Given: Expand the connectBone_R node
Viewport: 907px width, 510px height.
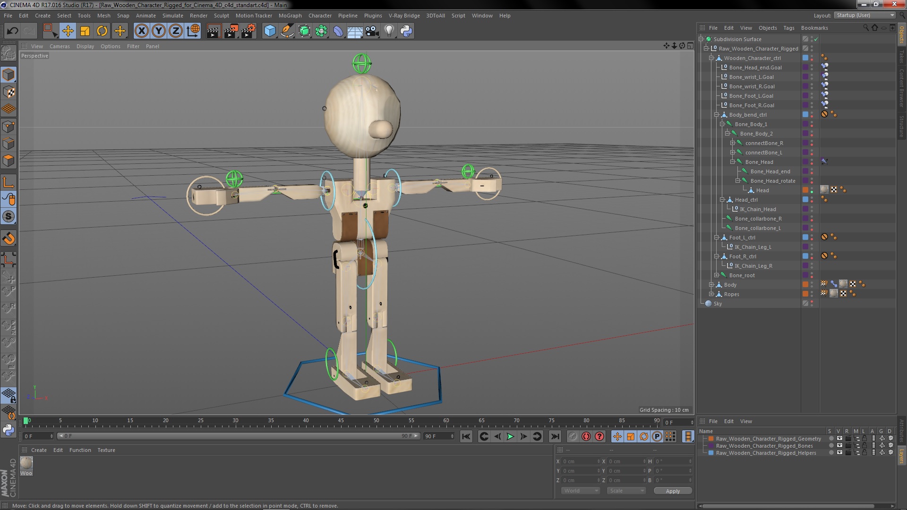Looking at the screenshot, I should tap(732, 143).
